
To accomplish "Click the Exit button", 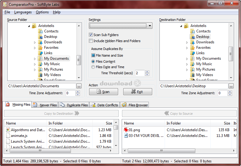I will [138, 92].
